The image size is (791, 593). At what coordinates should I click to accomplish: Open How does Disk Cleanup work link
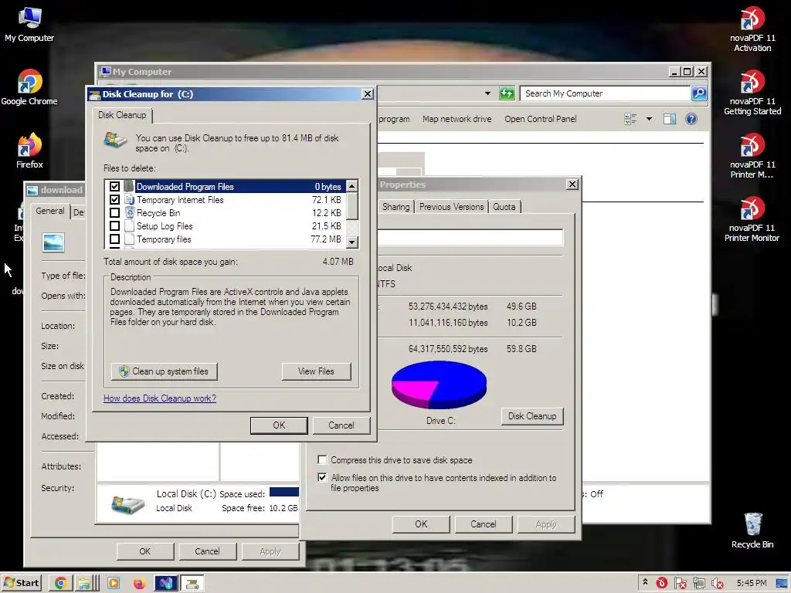(x=160, y=398)
